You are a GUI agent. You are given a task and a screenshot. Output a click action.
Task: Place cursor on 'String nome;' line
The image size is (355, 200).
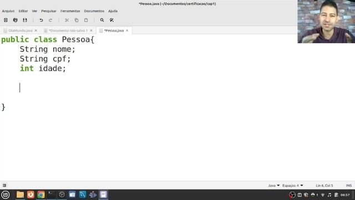click(x=47, y=49)
